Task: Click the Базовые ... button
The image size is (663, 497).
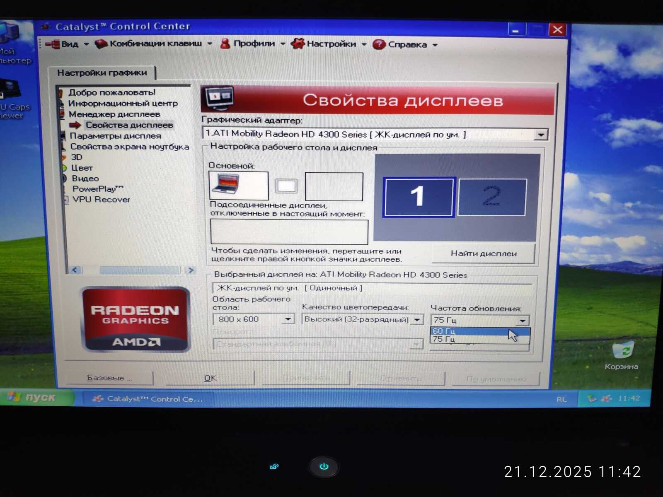Action: (x=109, y=378)
